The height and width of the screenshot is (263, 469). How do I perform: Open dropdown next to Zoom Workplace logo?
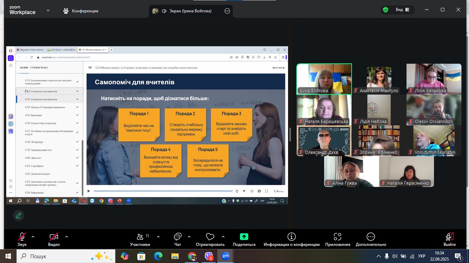tap(48, 11)
